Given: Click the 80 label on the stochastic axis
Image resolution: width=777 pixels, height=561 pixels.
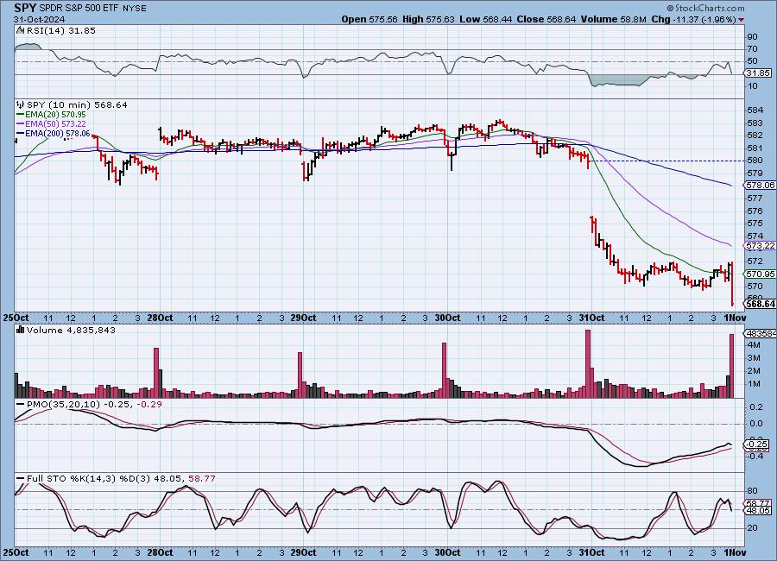Looking at the screenshot, I should point(752,491).
